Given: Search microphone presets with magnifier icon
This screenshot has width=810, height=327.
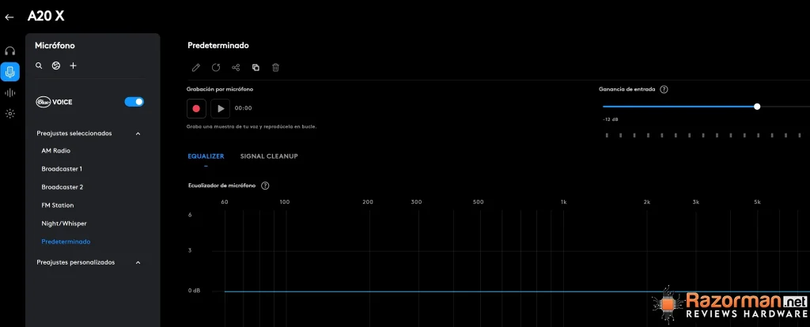Looking at the screenshot, I should tap(39, 66).
